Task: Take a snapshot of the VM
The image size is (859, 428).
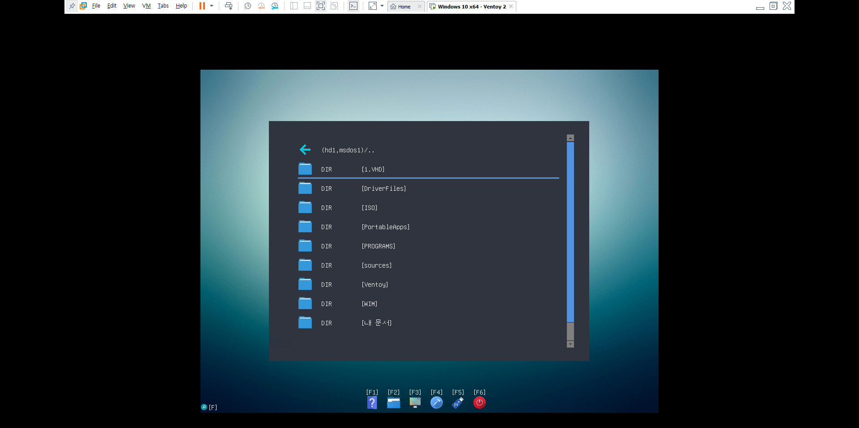Action: pos(248,6)
